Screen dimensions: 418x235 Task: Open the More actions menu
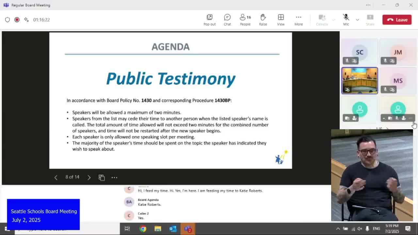coord(298,20)
